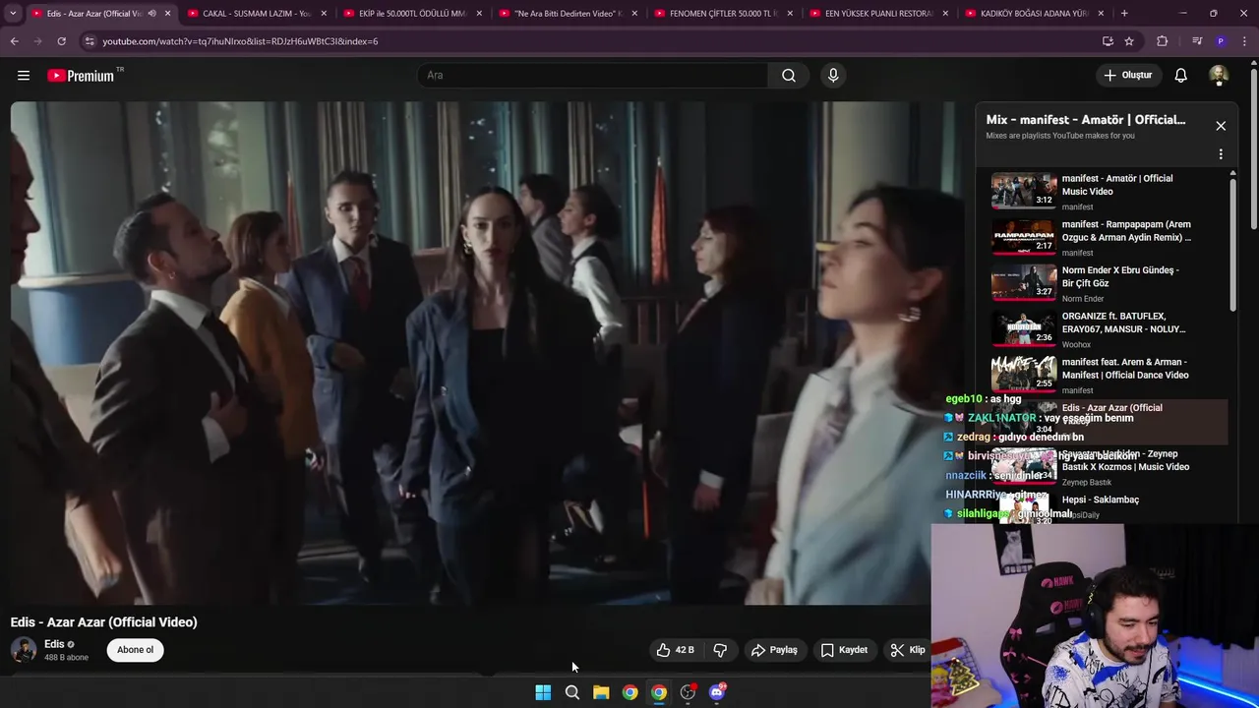The image size is (1259, 708).
Task: Close the KADIKÖY BOĞASI ADANA tab
Action: click(1101, 14)
